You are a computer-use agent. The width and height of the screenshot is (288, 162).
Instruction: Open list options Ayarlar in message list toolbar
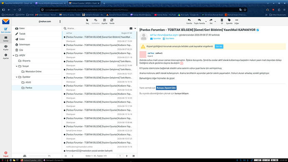[104, 21]
